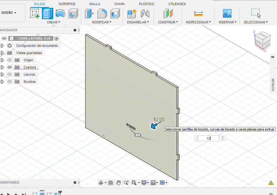Image resolution: width=277 pixels, height=195 pixels.
Task: Click the extrude distance input field
Action: click(208, 138)
